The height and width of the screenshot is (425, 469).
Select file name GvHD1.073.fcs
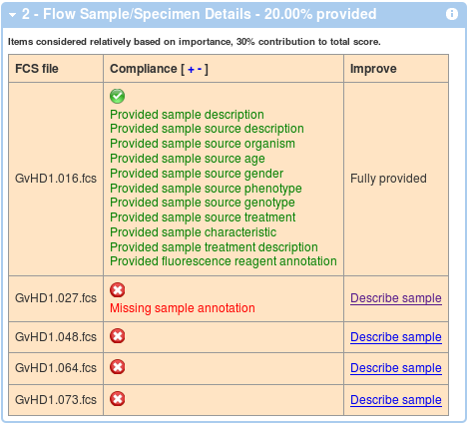(56, 399)
